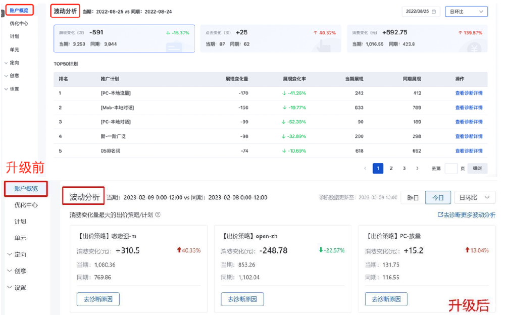505x320 pixels.
Task: Click the chevron arrow in the 日环比 box beside the date picker
Action: point(480,11)
